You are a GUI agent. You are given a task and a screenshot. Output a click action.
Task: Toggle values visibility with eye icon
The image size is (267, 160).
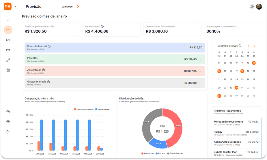(252, 7)
